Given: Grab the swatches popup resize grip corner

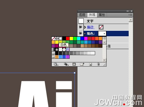Looking at the screenshot, I should (104, 64).
